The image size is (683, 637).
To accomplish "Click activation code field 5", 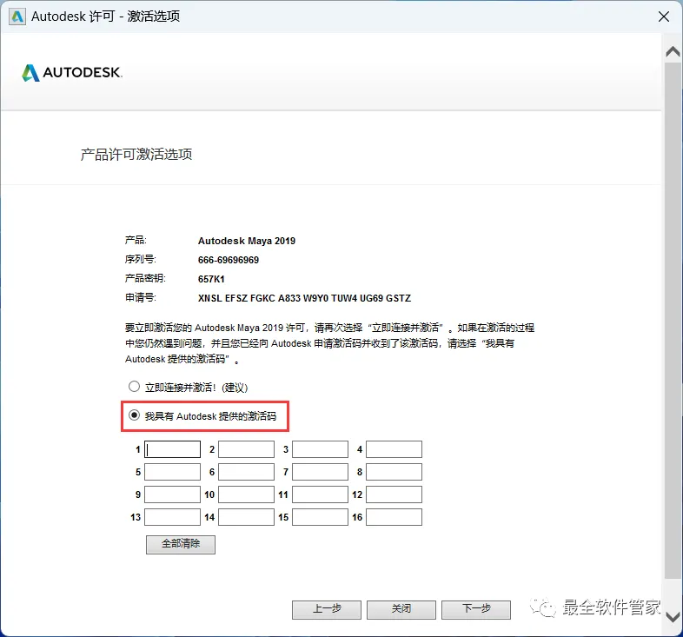I will [x=173, y=472].
